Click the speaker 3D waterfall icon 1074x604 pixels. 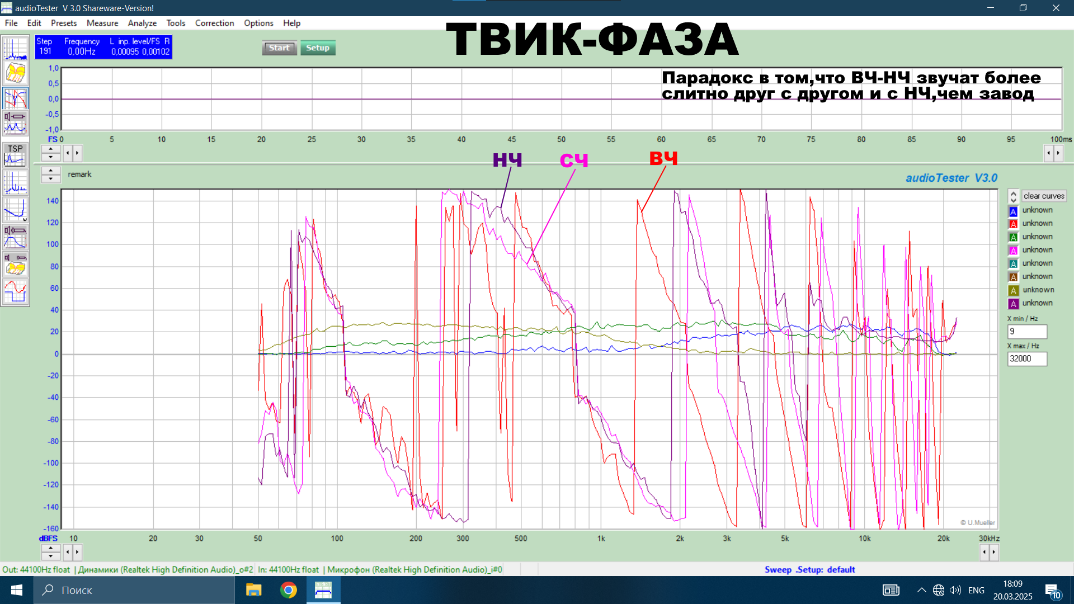tap(15, 264)
